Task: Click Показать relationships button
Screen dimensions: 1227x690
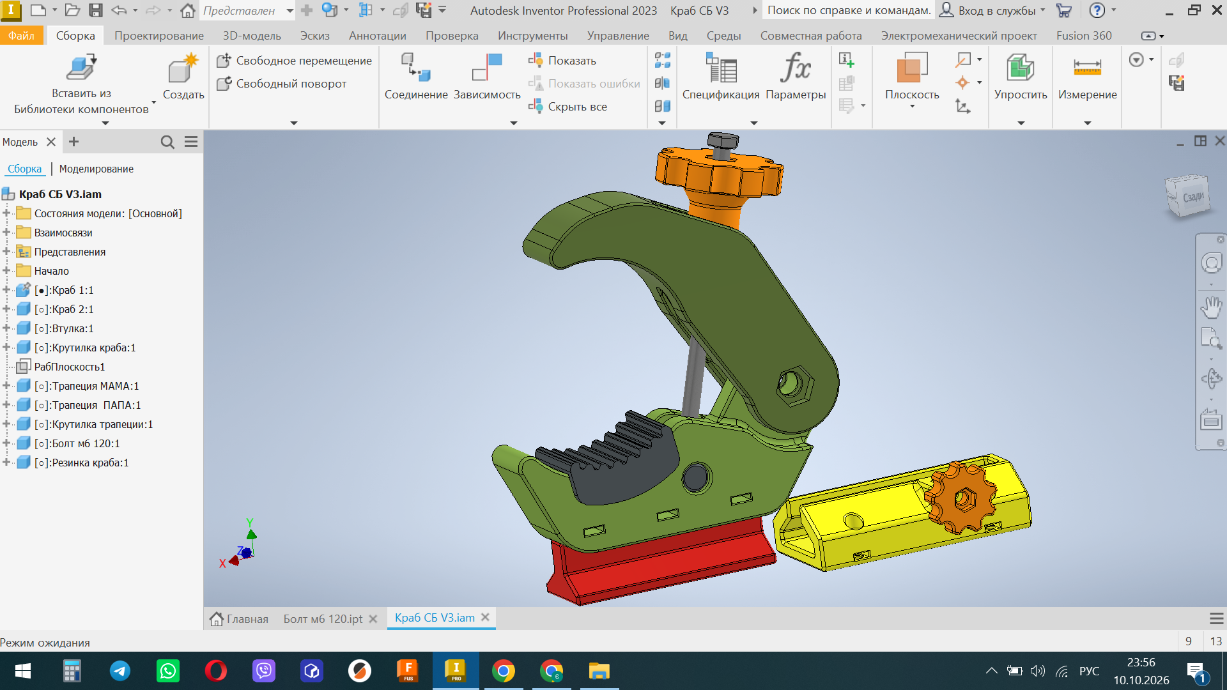Action: pos(562,61)
